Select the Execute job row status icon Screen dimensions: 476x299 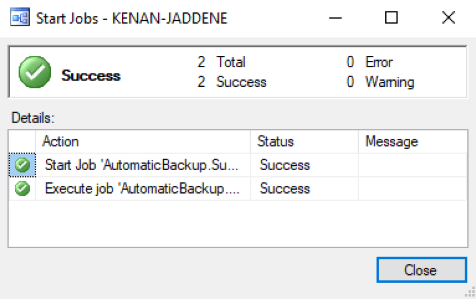click(x=23, y=189)
